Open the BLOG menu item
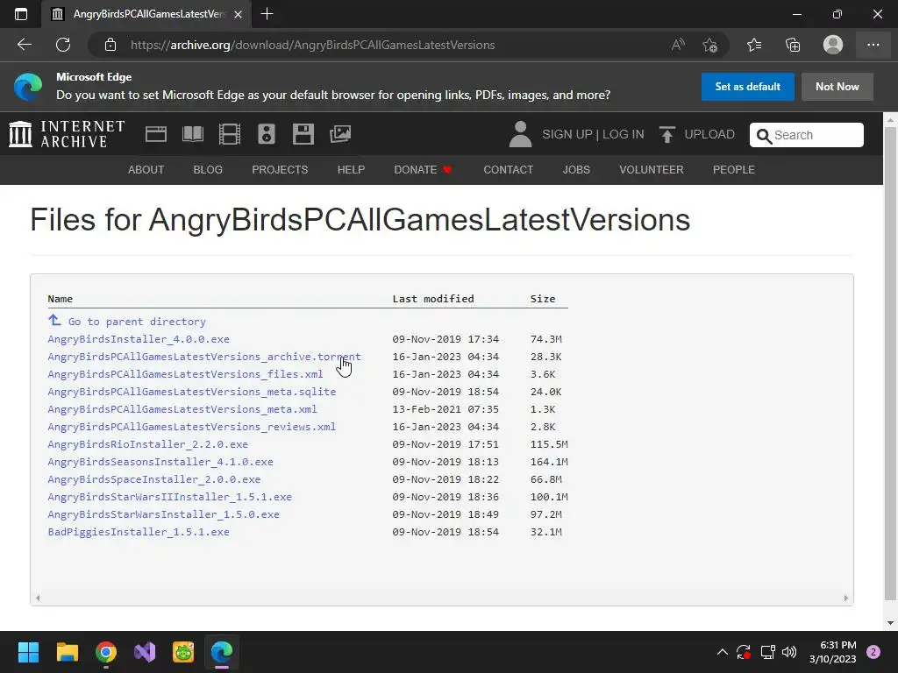 208,170
